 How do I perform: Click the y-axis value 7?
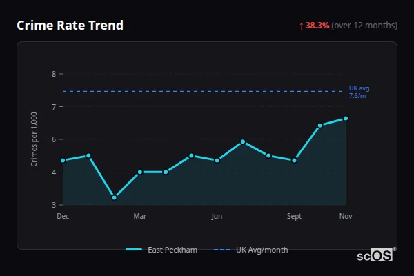54,107
